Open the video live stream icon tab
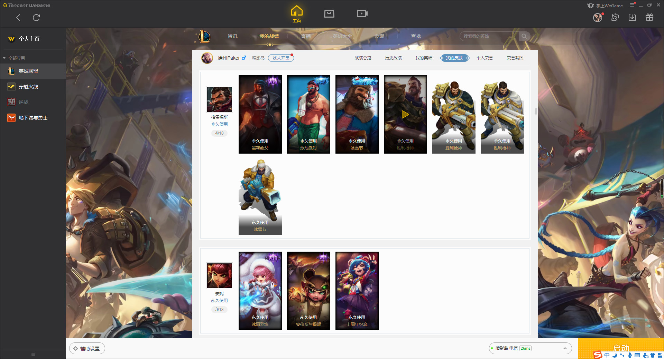Screen dimensions: 664x359 coord(362,13)
